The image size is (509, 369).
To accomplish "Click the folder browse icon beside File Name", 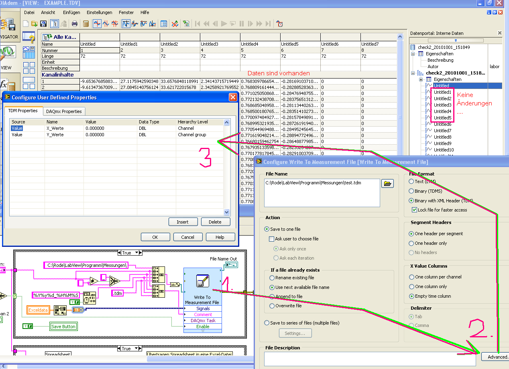I will (387, 183).
